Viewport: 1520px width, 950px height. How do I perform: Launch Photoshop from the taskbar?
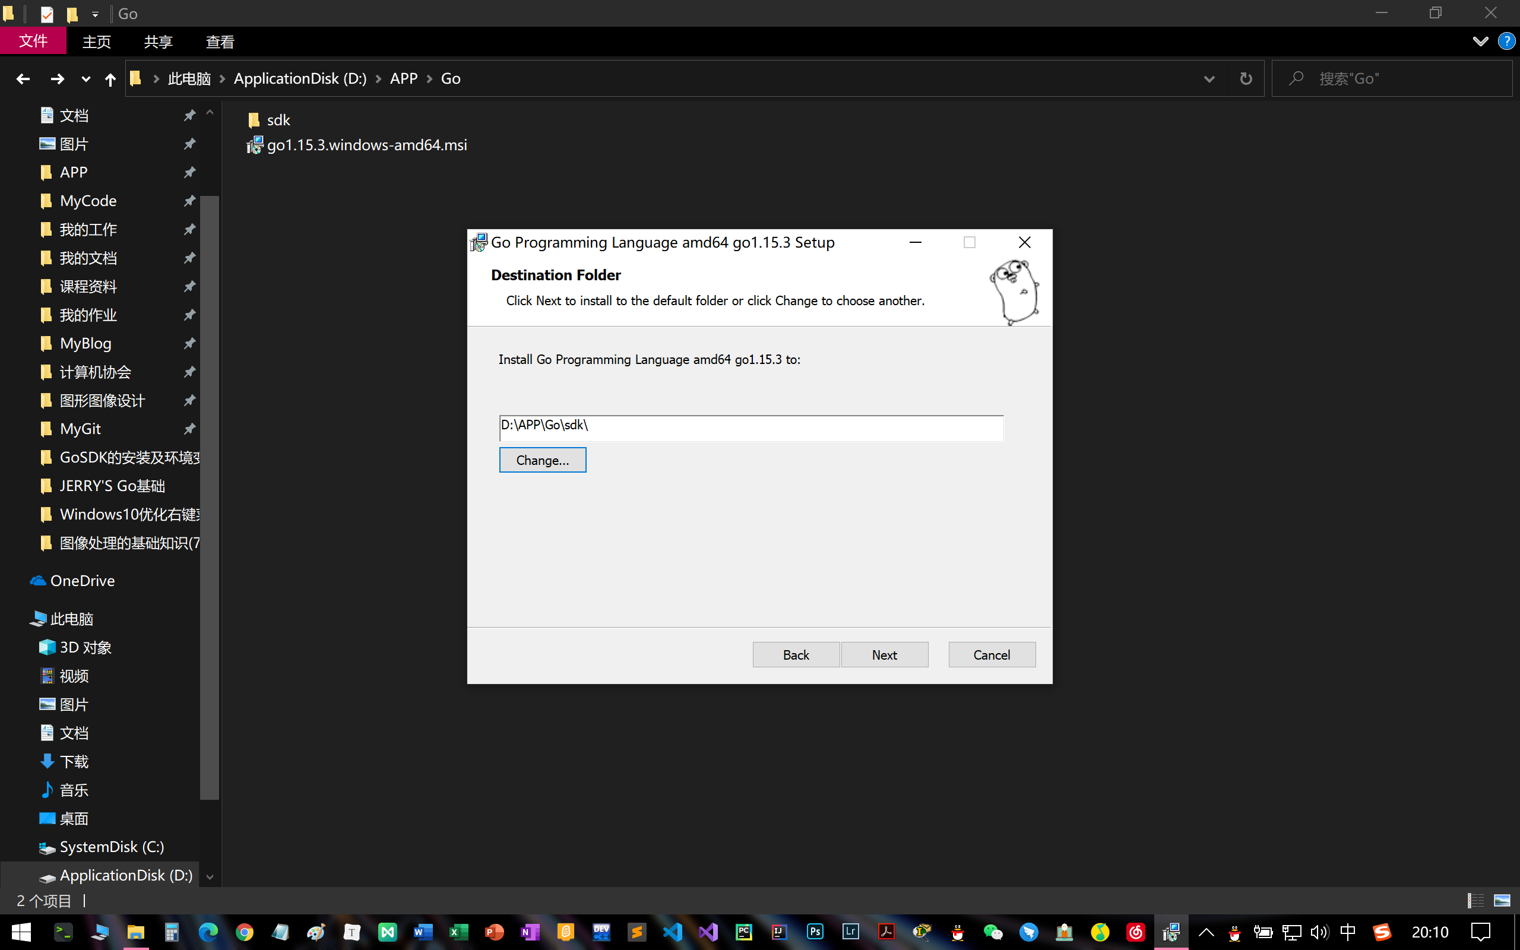click(815, 932)
